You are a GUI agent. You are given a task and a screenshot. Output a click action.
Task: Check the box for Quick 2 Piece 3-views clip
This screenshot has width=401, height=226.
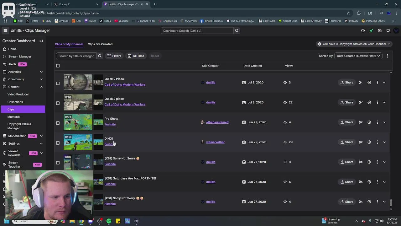click(x=58, y=83)
